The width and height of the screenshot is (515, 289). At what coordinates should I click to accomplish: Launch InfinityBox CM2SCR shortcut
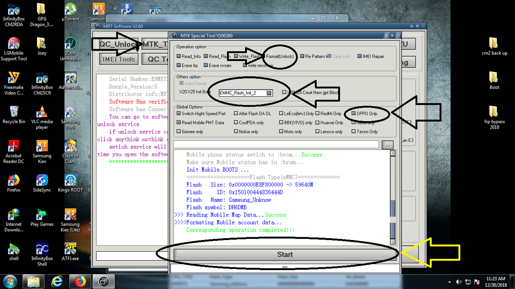[x=42, y=83]
